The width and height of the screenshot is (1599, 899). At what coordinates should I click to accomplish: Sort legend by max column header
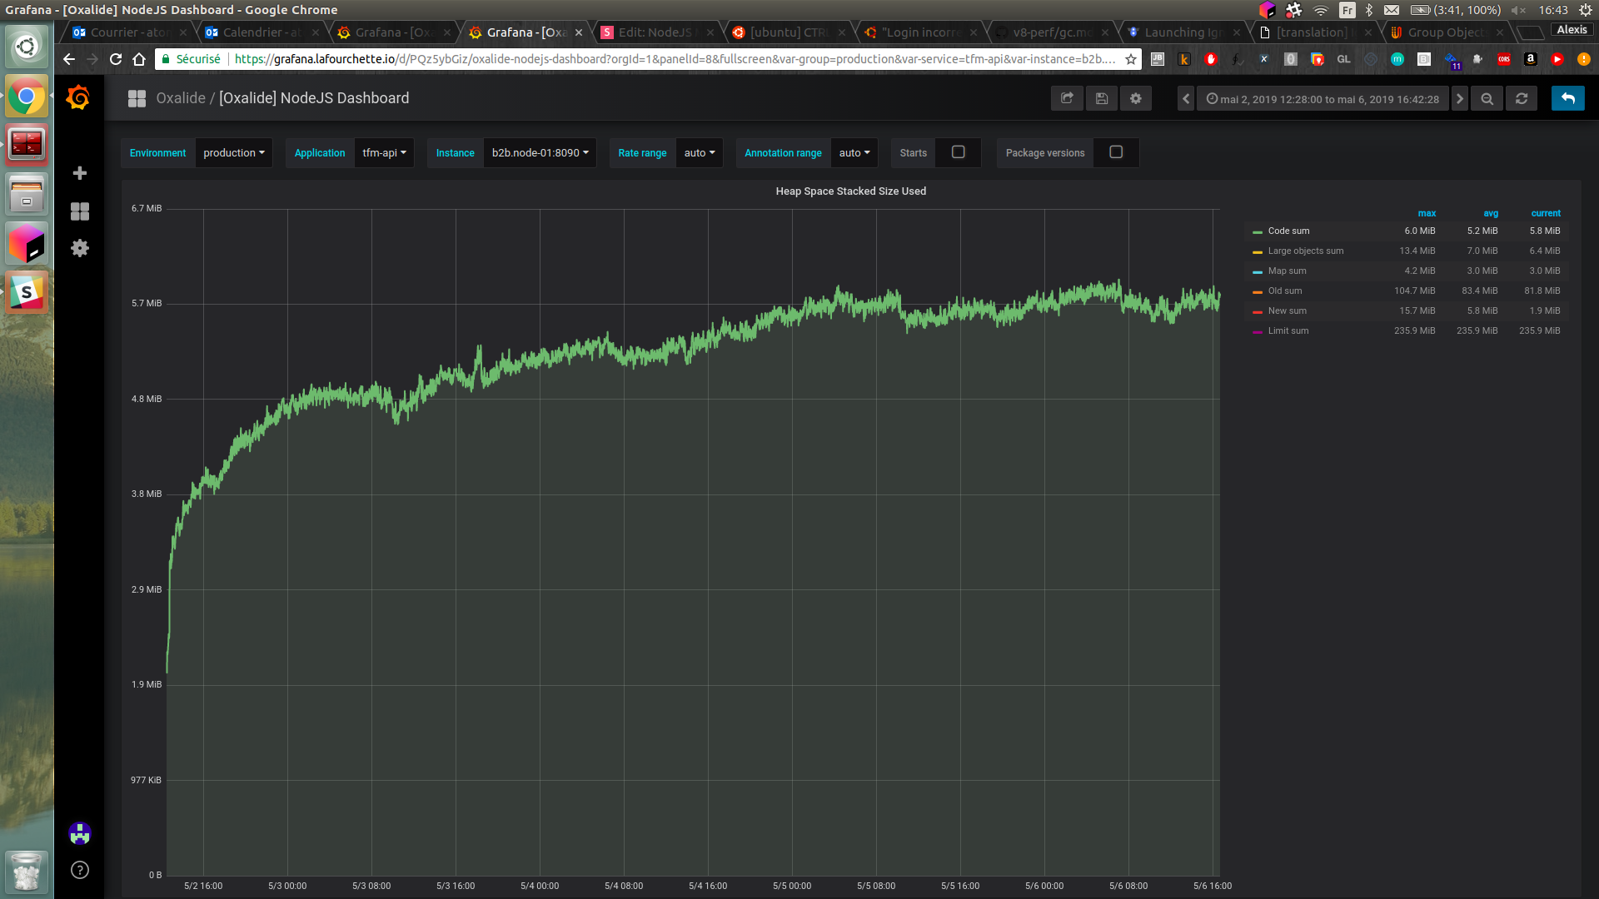1427,213
